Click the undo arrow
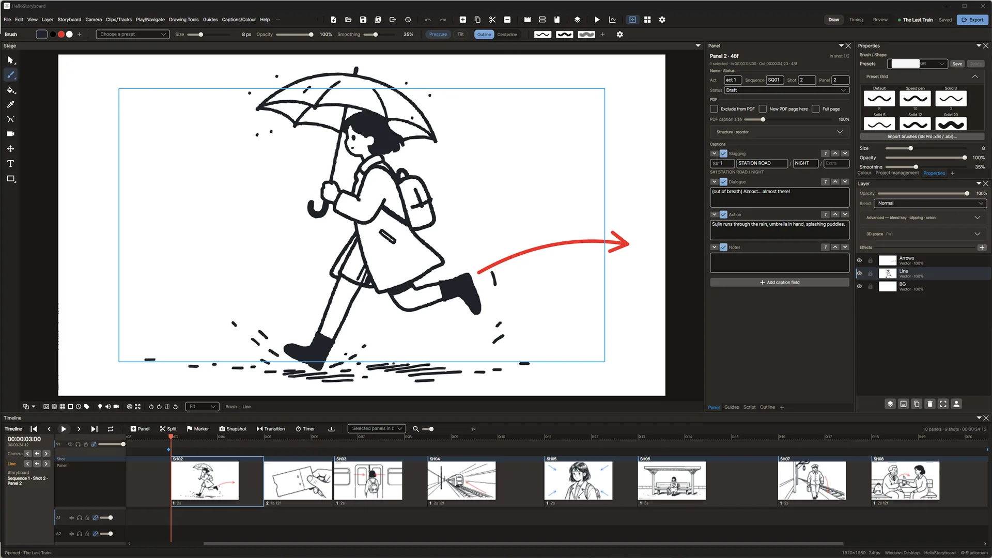Viewport: 992px width, 558px height. [427, 20]
